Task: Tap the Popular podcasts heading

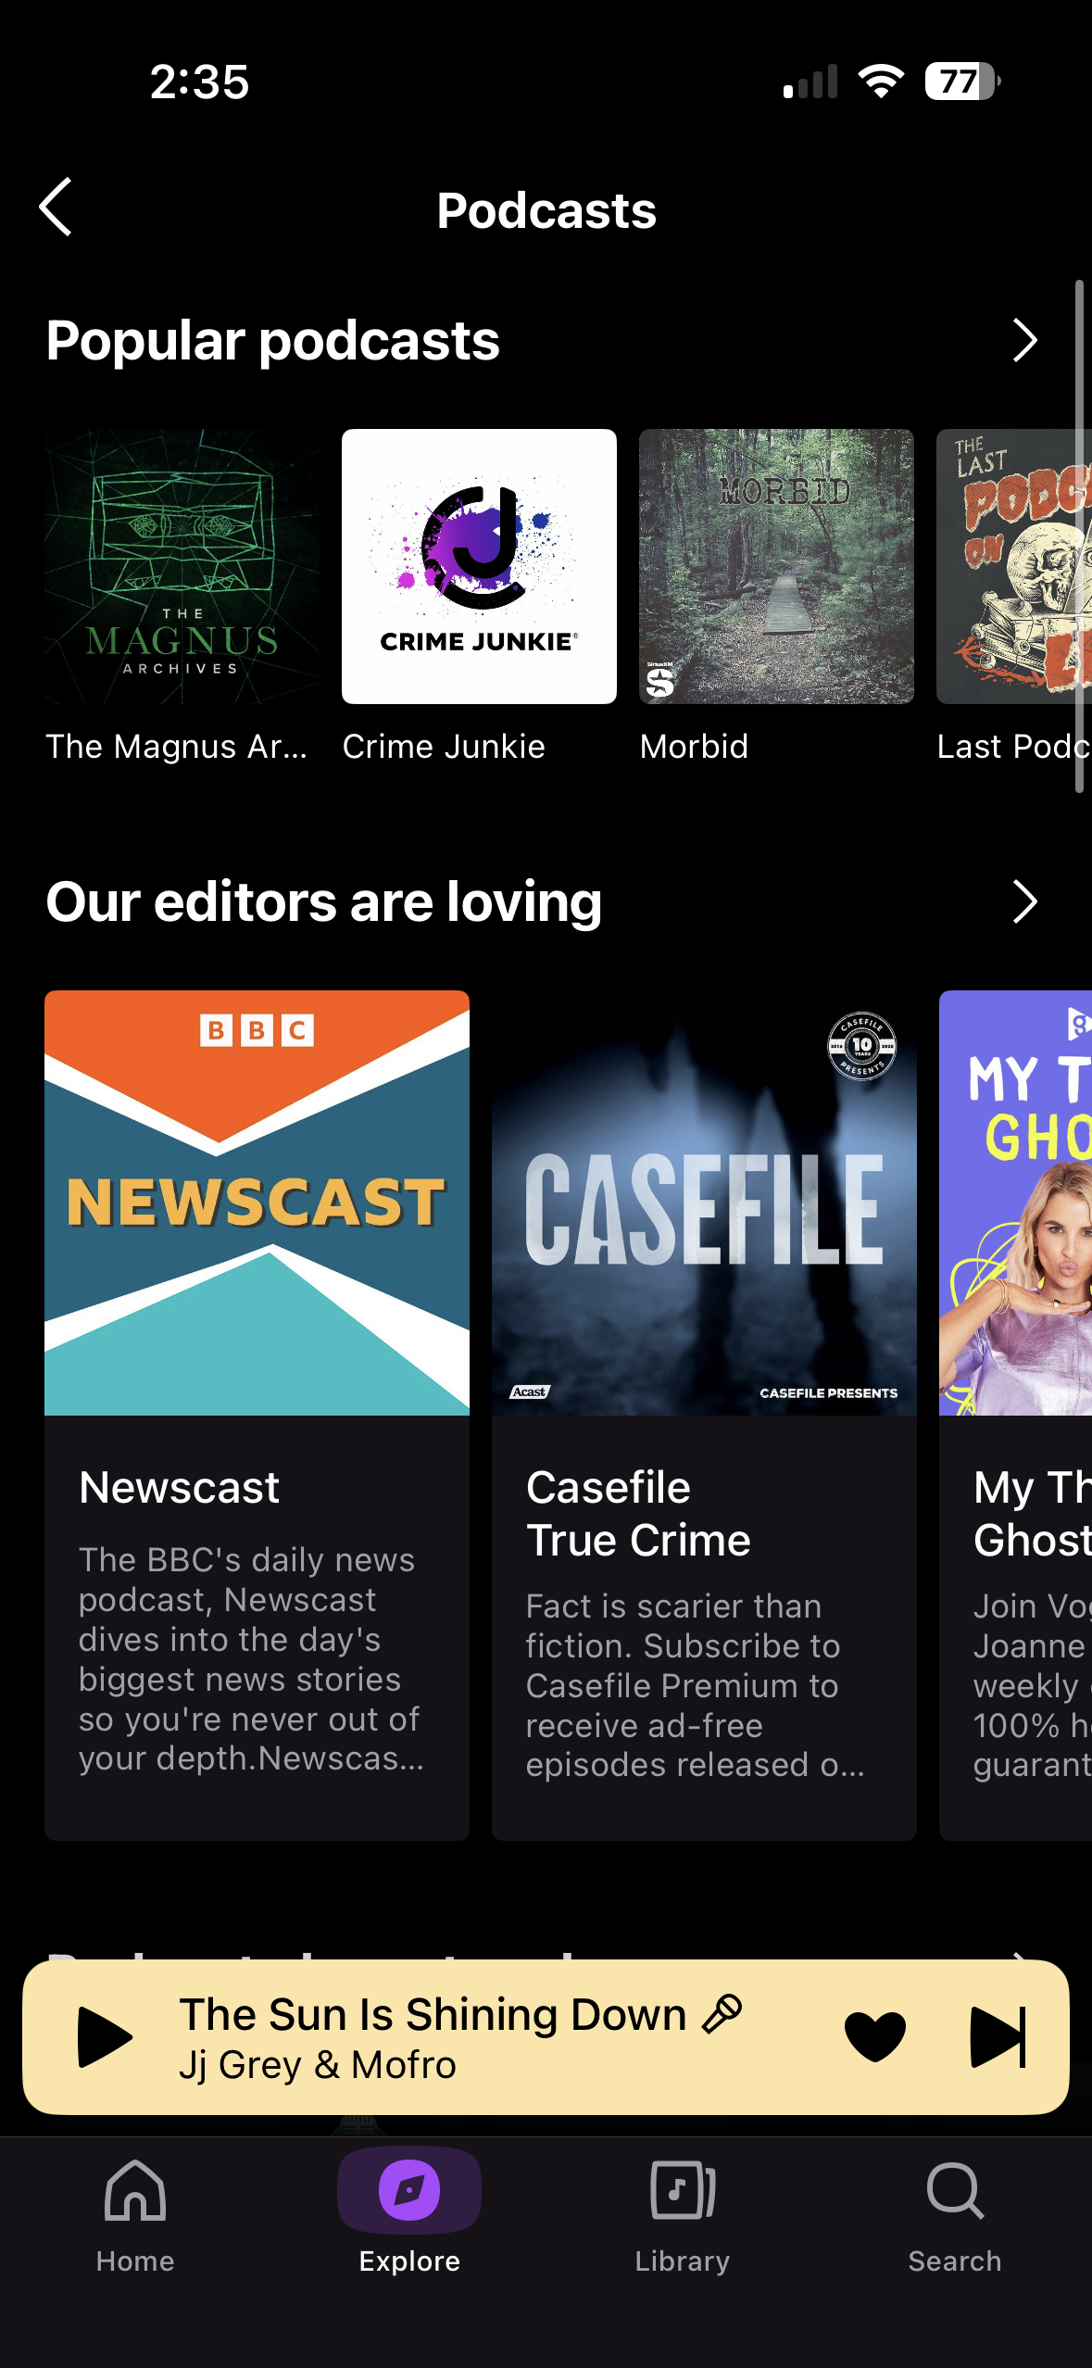Action: click(273, 341)
